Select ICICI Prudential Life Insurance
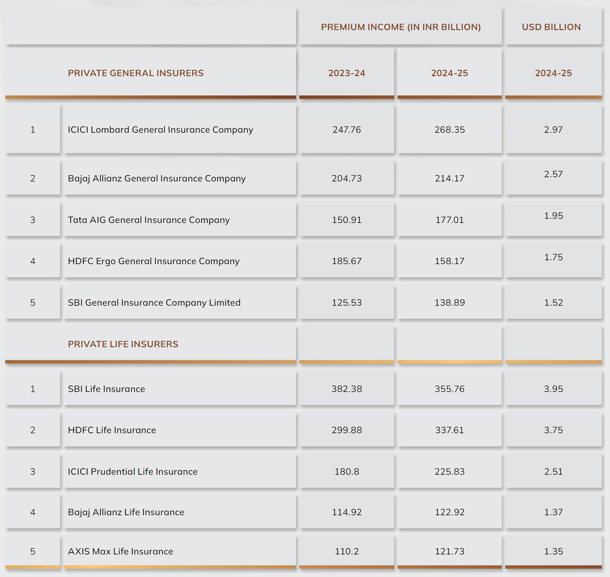Viewport: 610px width, 577px height. tap(132, 472)
